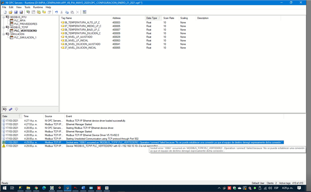311x192 pixels.
Task: Open the Windows notification center icon
Action: click(299, 188)
